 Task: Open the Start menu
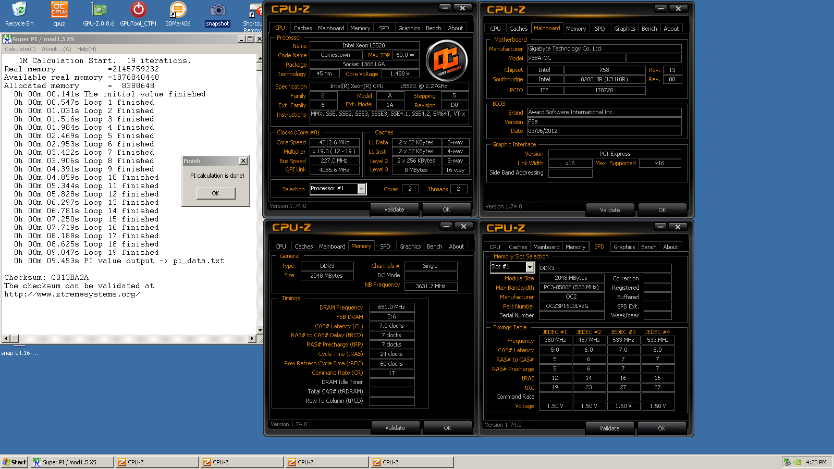pyautogui.click(x=15, y=462)
